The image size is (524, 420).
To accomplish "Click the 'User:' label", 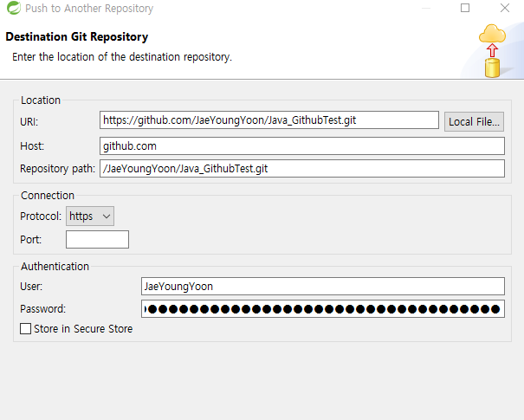I will pos(31,287).
